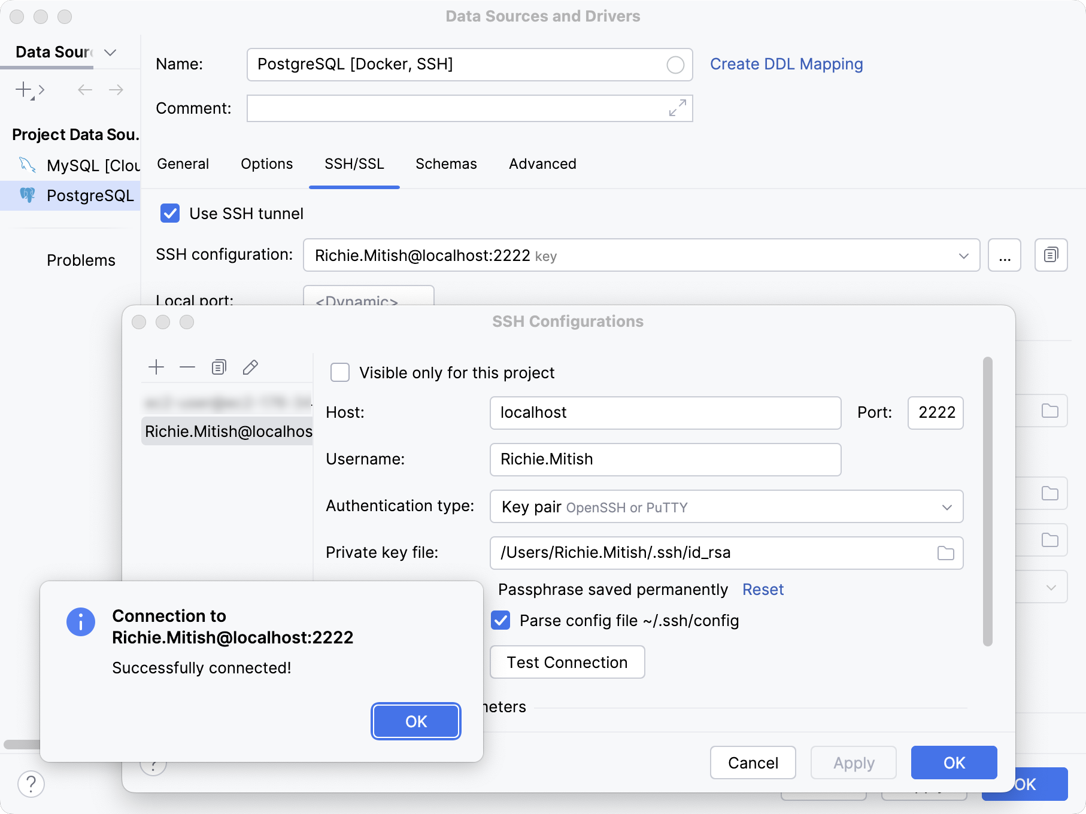Expand the Comment field with the diagonal arrow
Image resolution: width=1086 pixels, height=814 pixels.
coord(677,108)
